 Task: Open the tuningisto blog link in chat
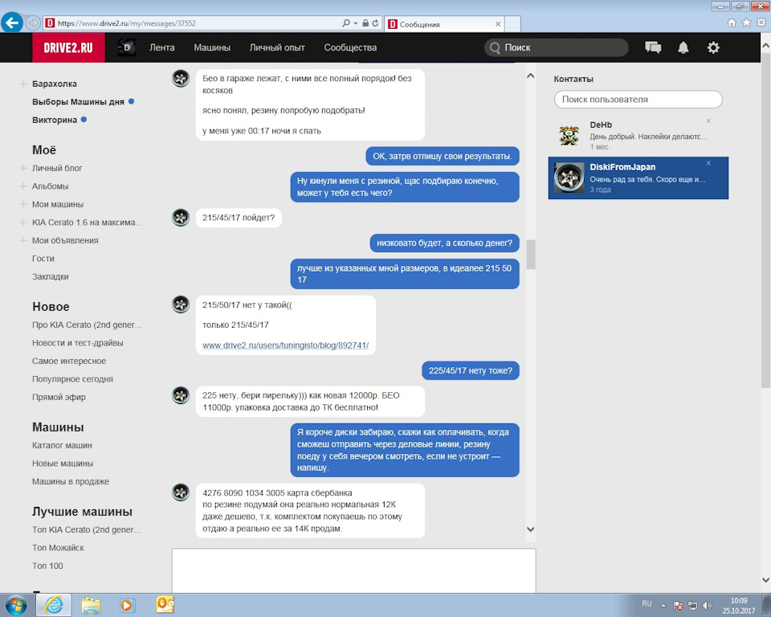[x=286, y=345]
